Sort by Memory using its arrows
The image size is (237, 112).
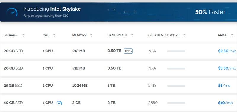tap(91, 35)
